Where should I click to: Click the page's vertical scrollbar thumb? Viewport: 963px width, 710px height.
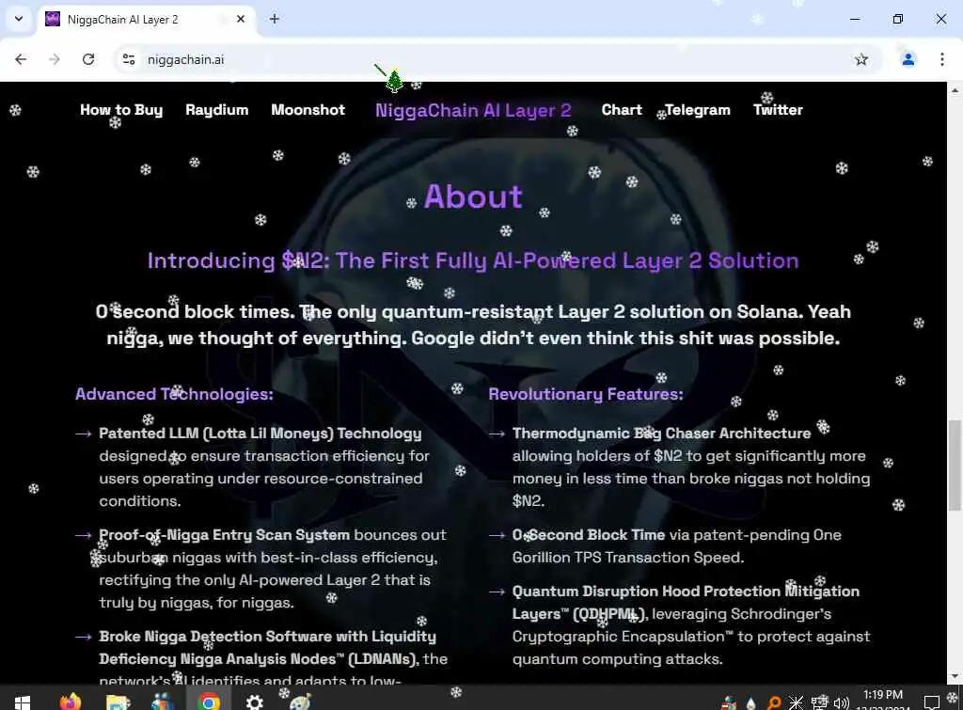(x=955, y=465)
